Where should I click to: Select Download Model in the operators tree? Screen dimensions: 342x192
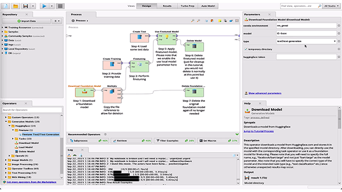coord(27,143)
